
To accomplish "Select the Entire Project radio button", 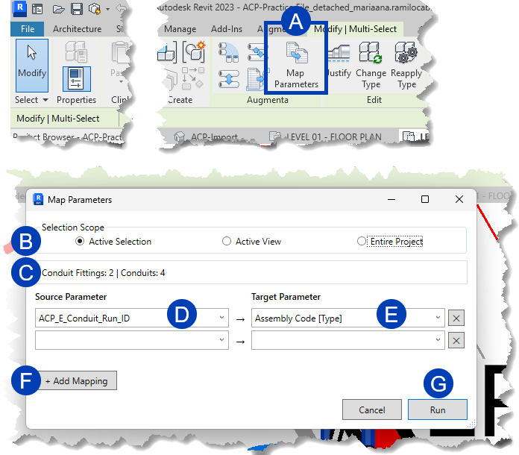I will (x=362, y=241).
